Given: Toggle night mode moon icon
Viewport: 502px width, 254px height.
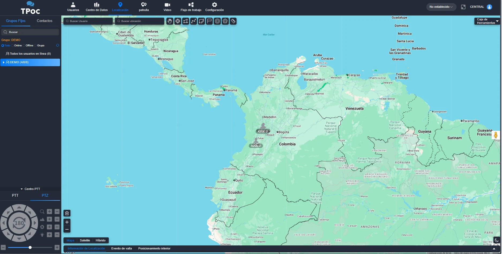Looking at the screenshot, I should (x=497, y=240).
